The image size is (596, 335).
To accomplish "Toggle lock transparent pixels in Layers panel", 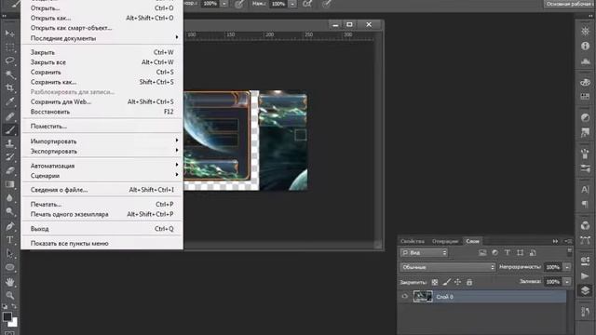I will 435,282.
